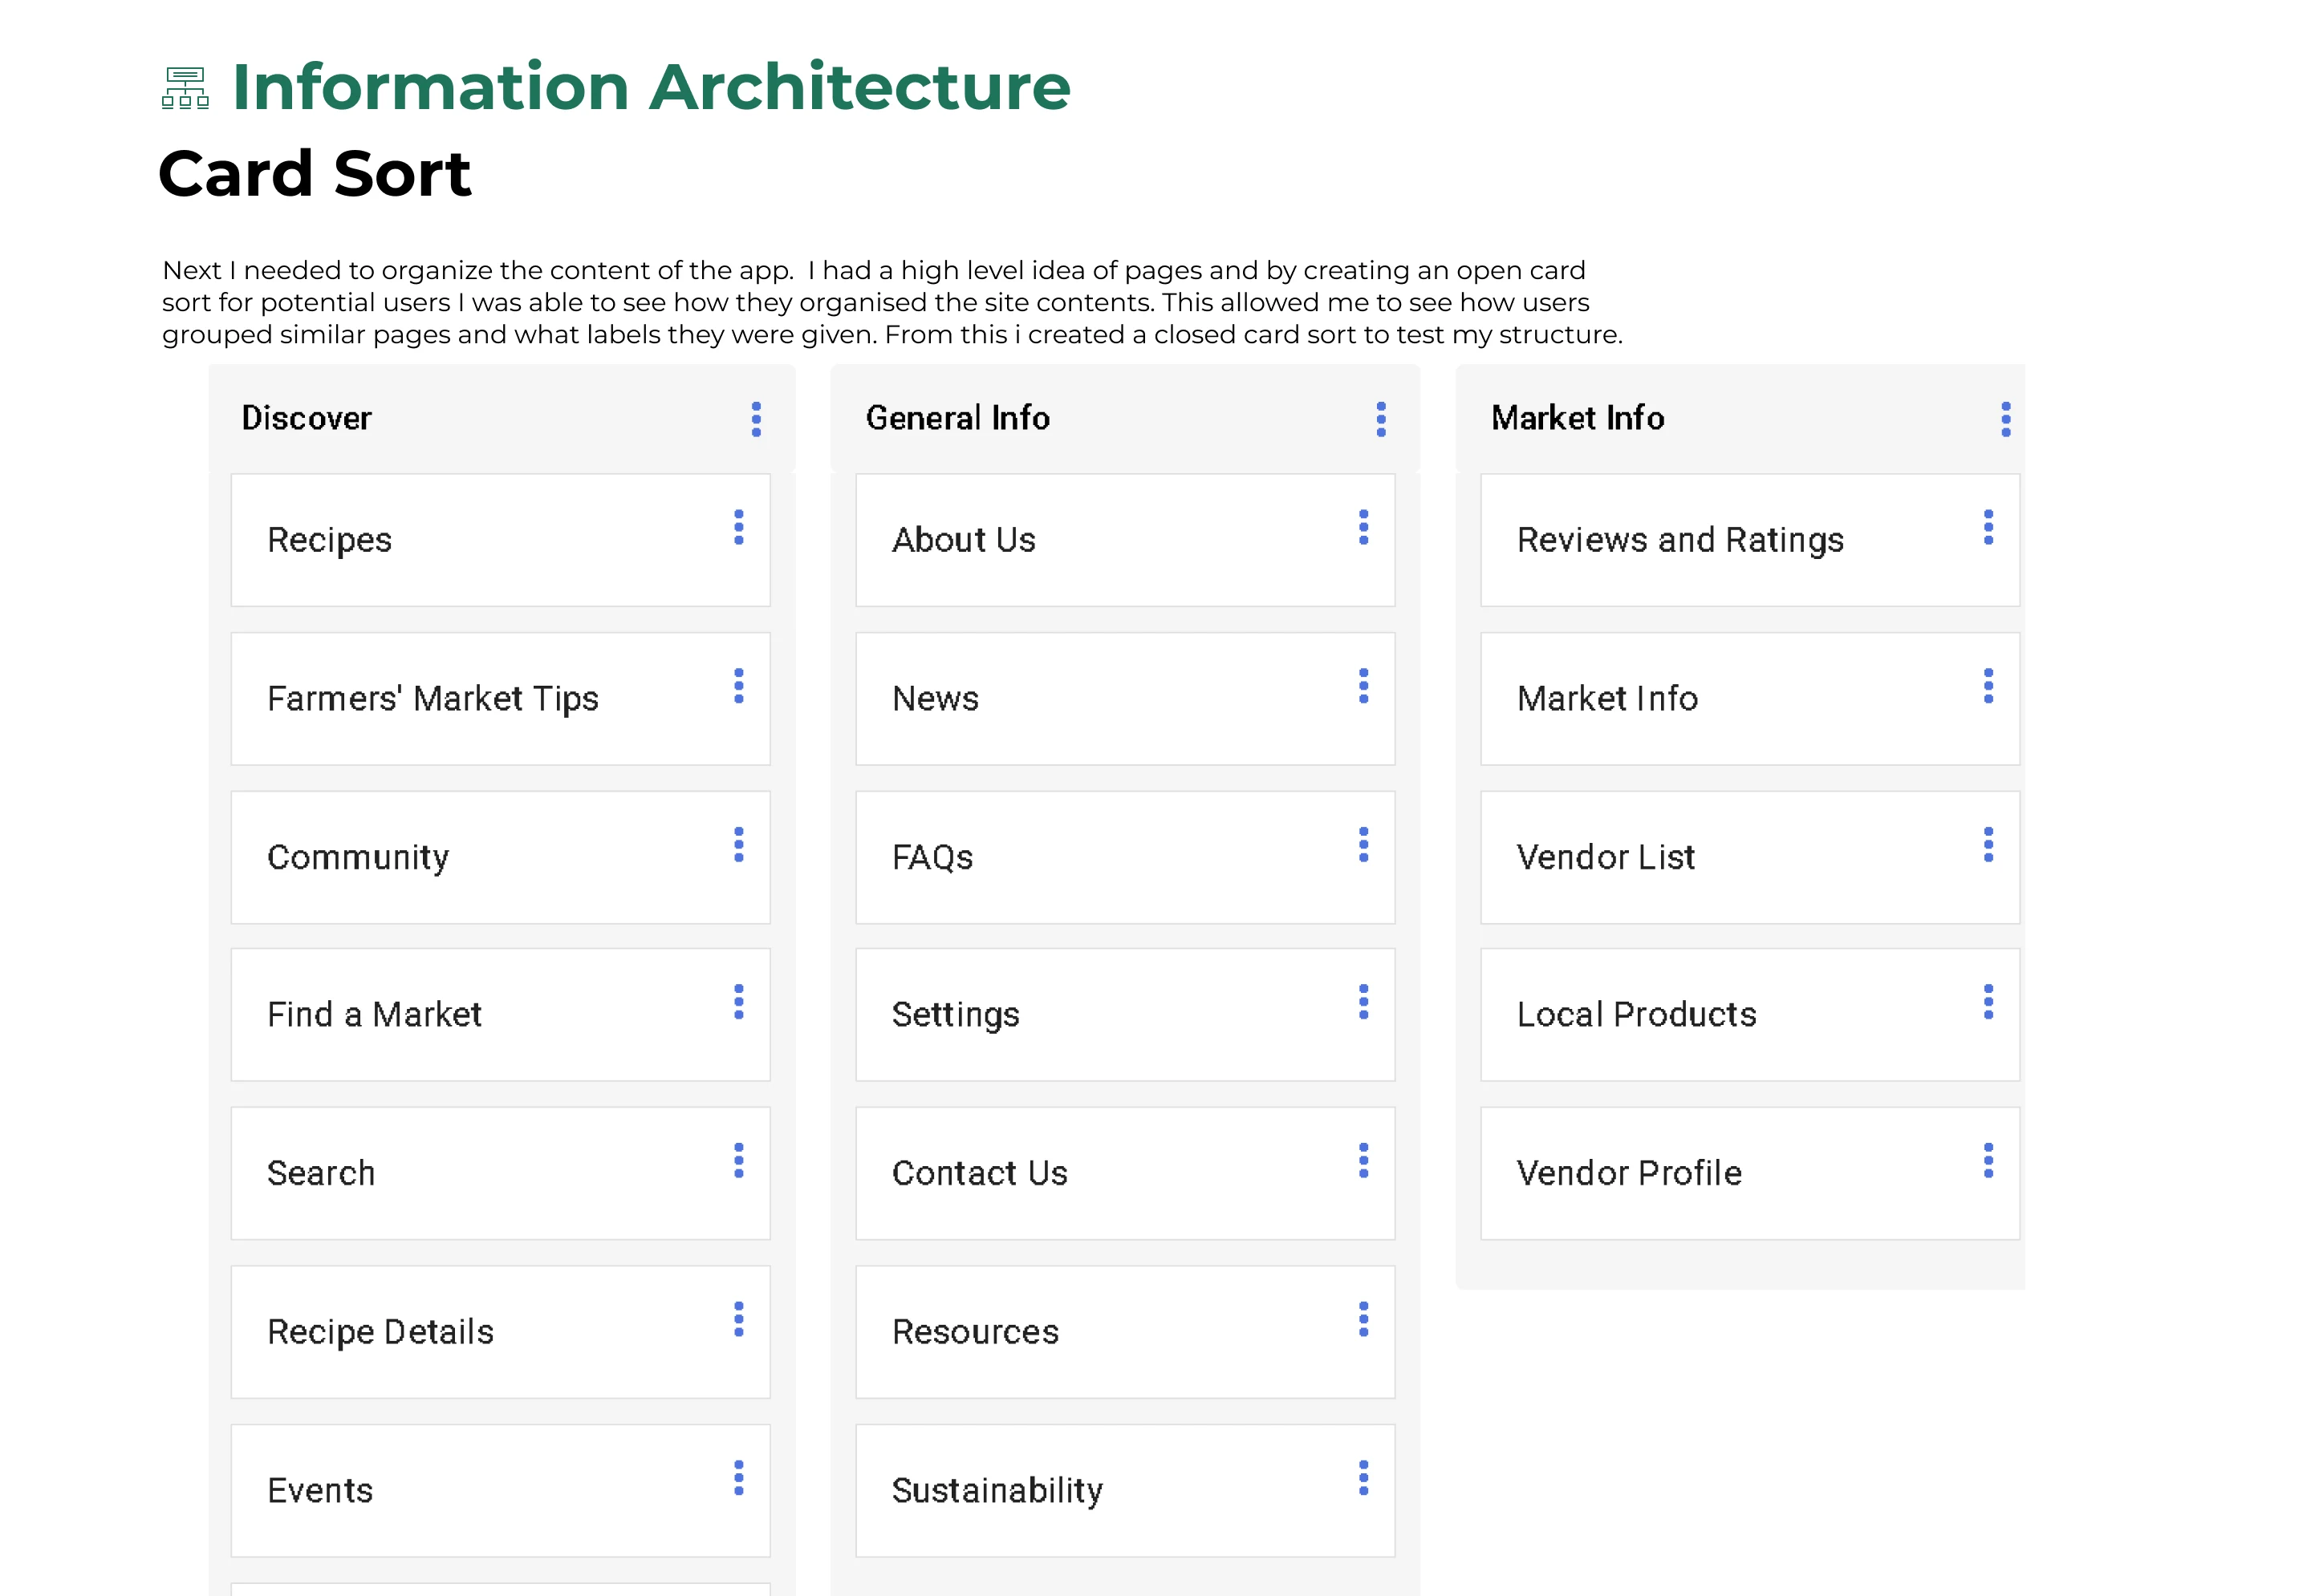Open the Market Info column header's kebab menu

[2004, 419]
